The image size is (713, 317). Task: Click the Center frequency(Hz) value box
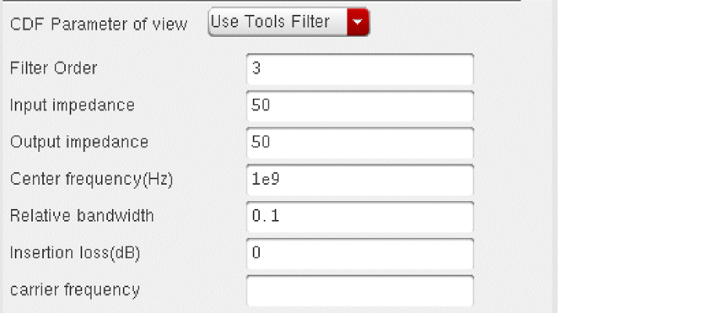click(x=359, y=179)
